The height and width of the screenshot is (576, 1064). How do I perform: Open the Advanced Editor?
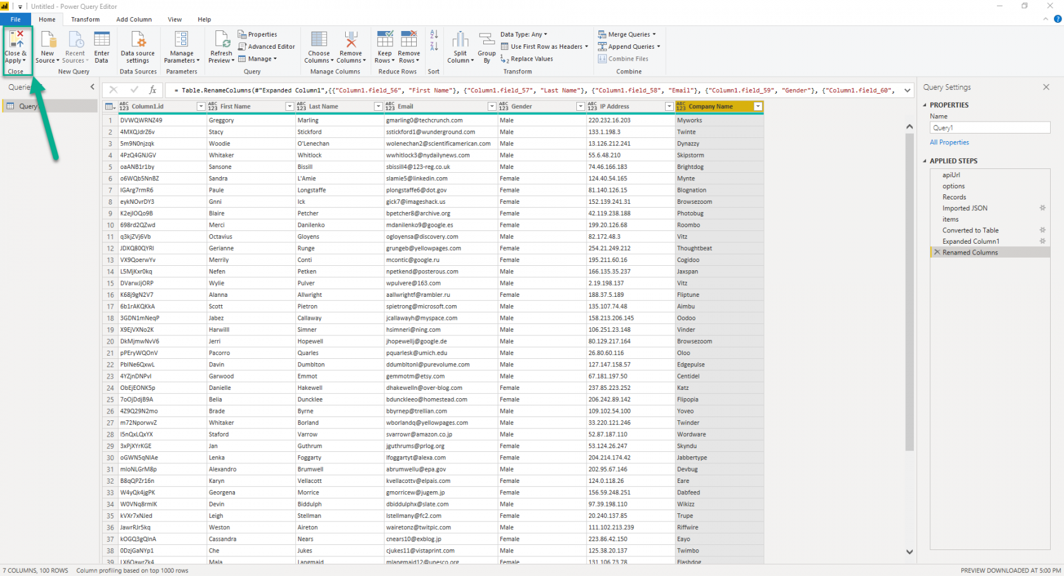click(x=267, y=46)
